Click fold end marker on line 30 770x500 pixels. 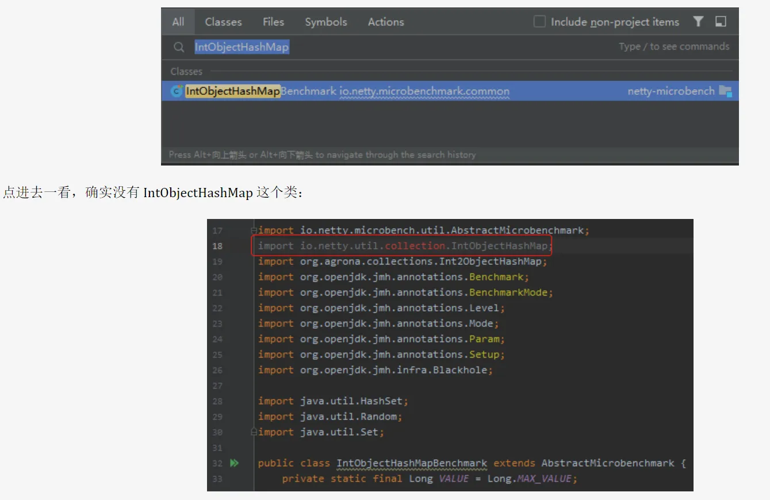254,432
